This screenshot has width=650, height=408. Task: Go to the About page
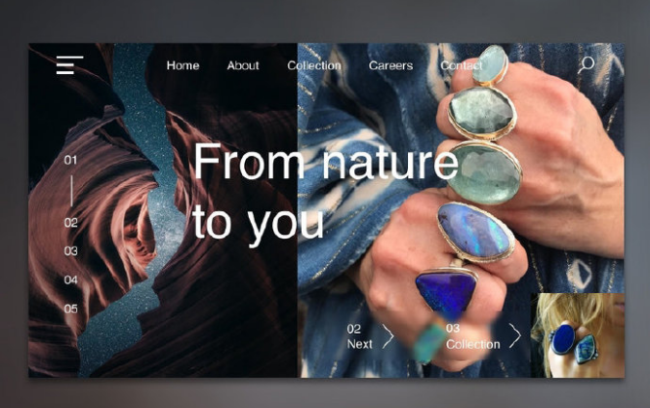pos(243,66)
